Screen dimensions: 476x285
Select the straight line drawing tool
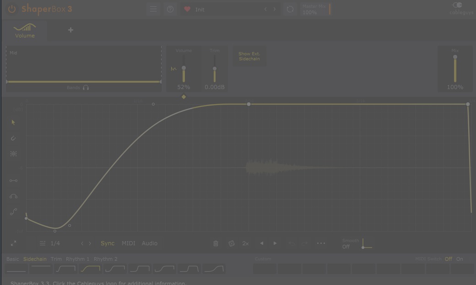tap(13, 180)
